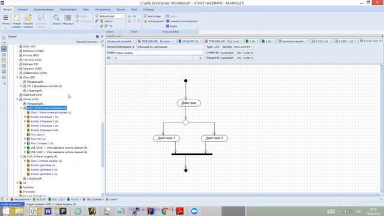384x216 pixels.
Task: Open Microsoft Word from the taskbar
Action: point(48,211)
